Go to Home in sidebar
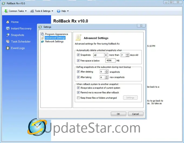184x143 pixels. (x=15, y=22)
